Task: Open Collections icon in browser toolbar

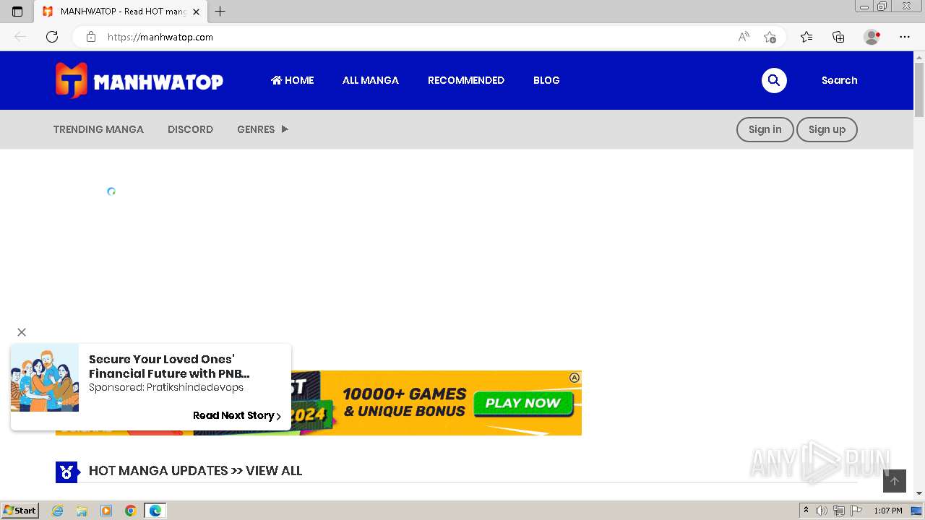Action: coord(838,37)
